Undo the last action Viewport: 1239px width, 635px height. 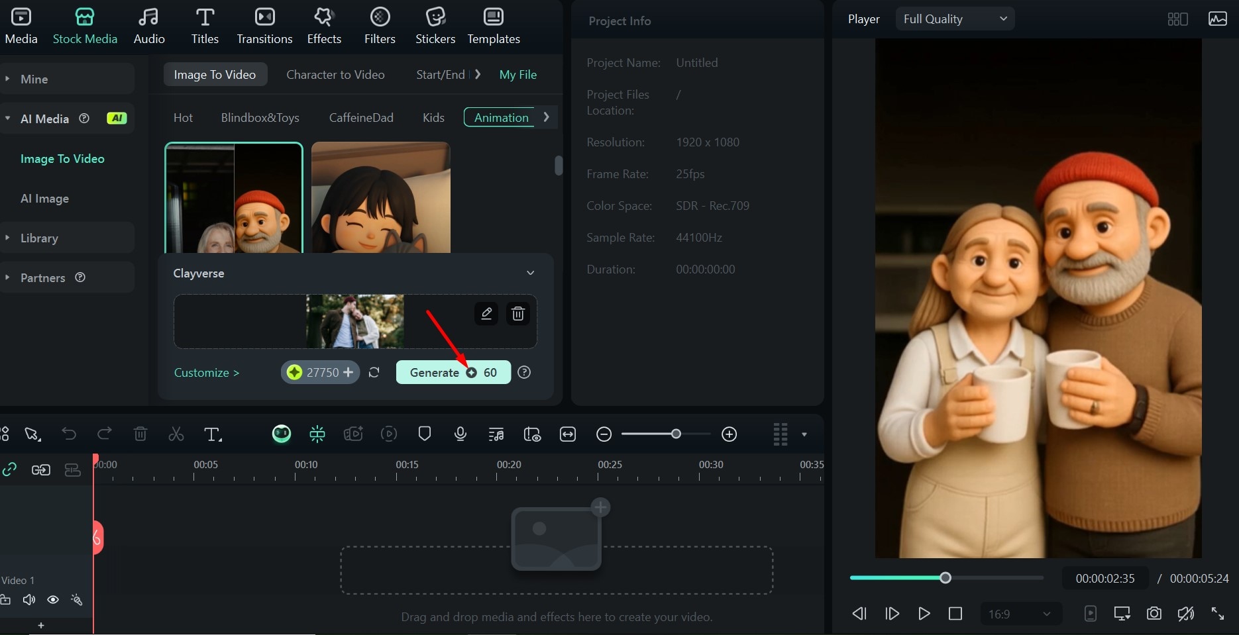coord(69,434)
